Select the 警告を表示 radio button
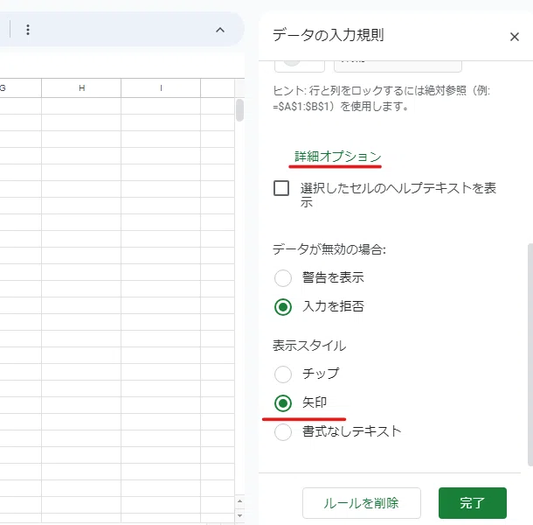Viewport: 533px width, 525px height. [x=283, y=278]
